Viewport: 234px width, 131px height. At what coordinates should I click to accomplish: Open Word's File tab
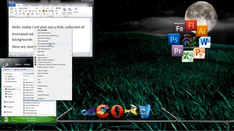(12, 5)
